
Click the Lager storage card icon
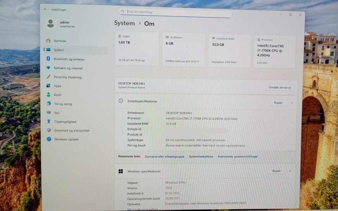coord(120,36)
